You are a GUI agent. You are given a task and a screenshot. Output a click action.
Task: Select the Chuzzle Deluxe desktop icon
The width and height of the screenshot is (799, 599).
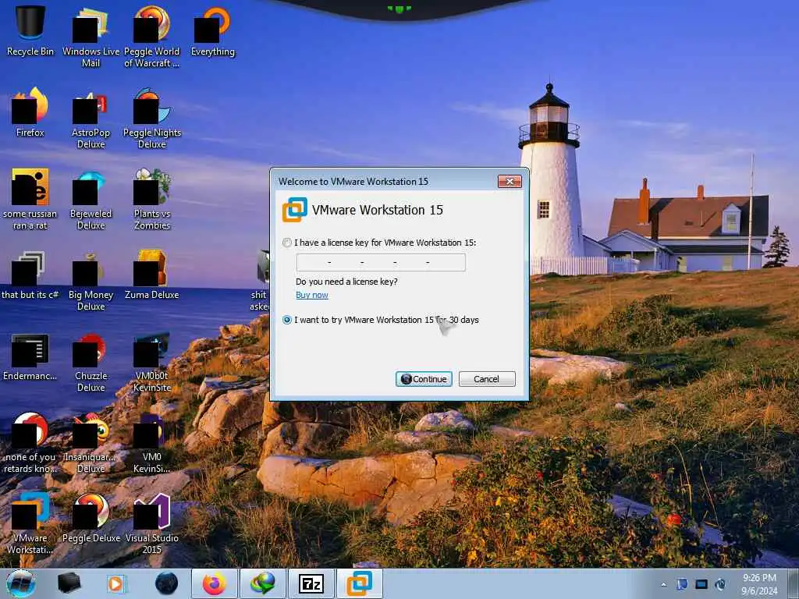pos(91,362)
